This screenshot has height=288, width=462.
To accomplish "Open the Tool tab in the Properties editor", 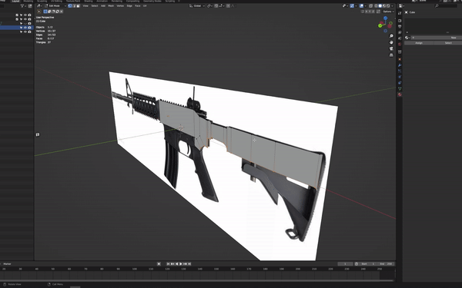I will [400, 13].
